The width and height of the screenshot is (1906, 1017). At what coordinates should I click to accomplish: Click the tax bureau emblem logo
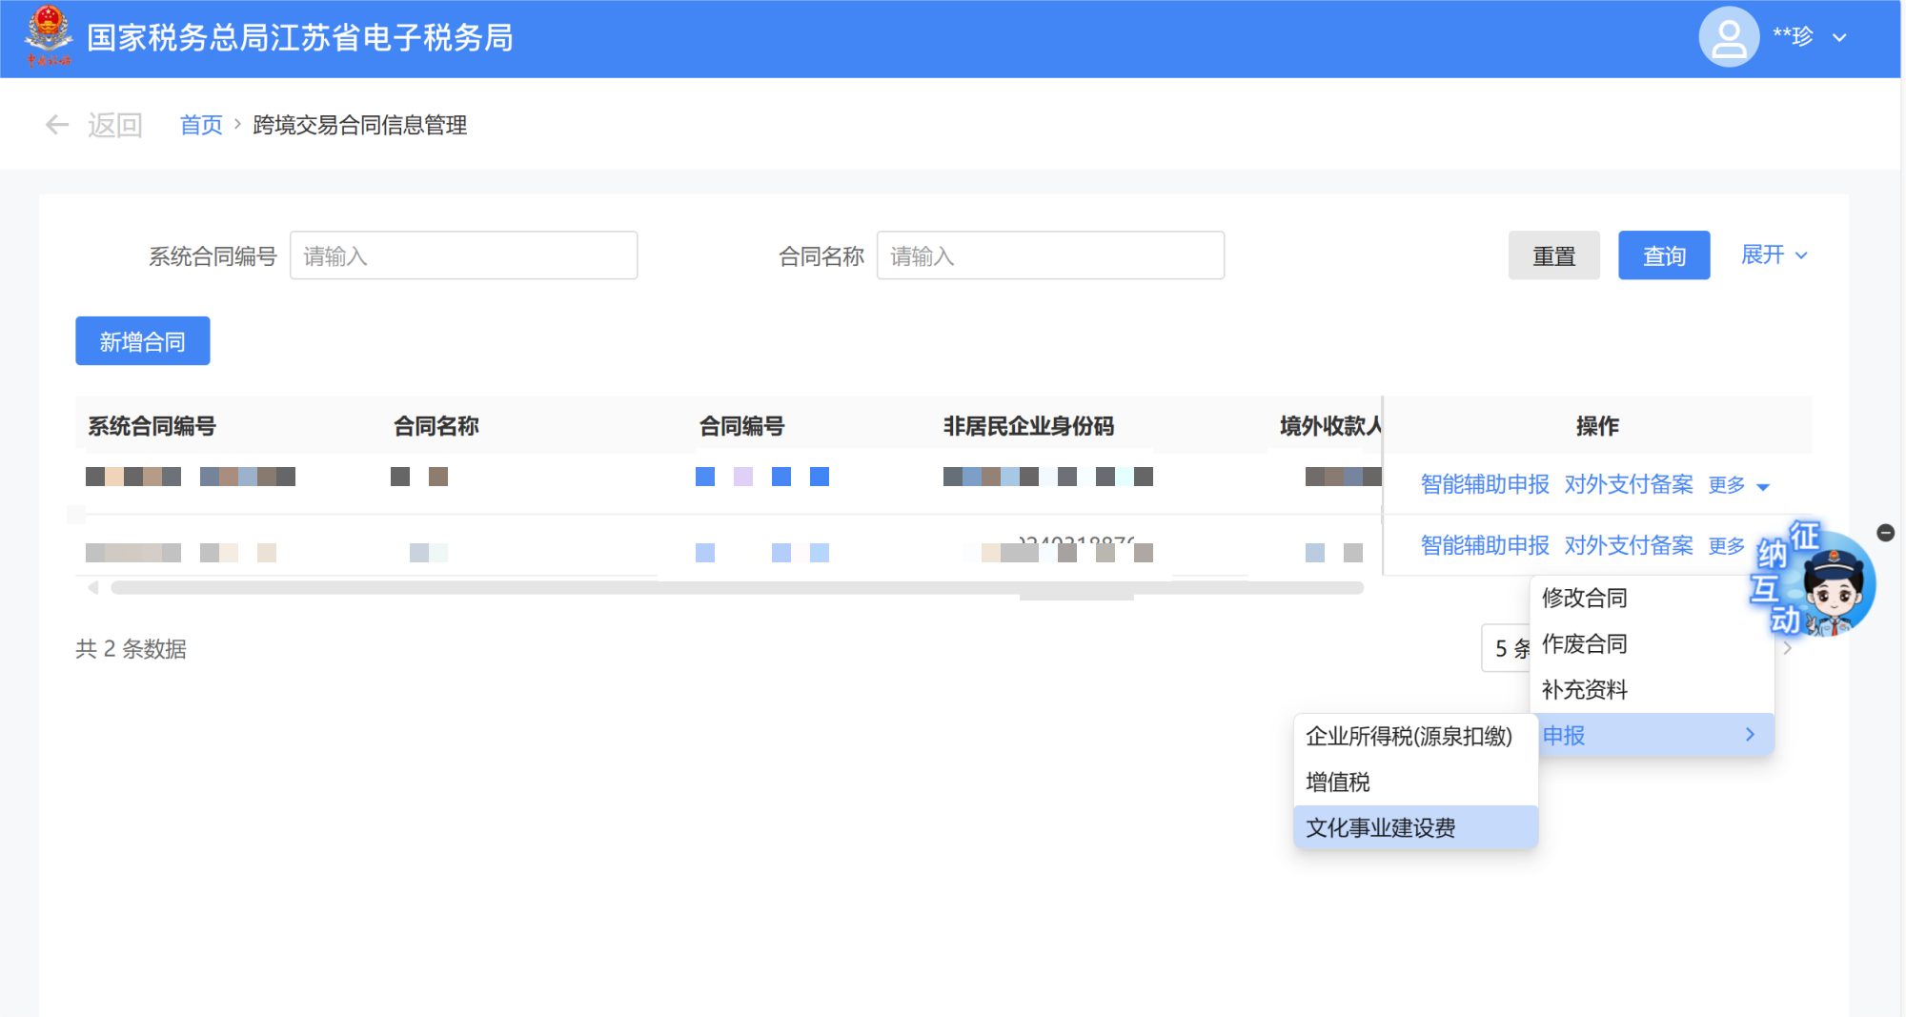[48, 36]
